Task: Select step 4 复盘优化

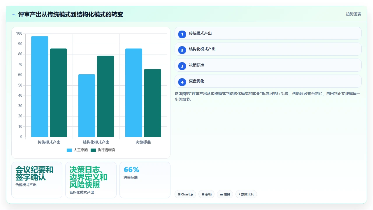Action: click(268, 81)
